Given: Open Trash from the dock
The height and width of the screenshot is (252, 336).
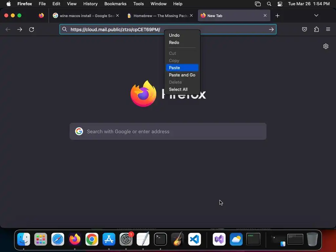Looking at the screenshot, I should pyautogui.click(x=312, y=239).
